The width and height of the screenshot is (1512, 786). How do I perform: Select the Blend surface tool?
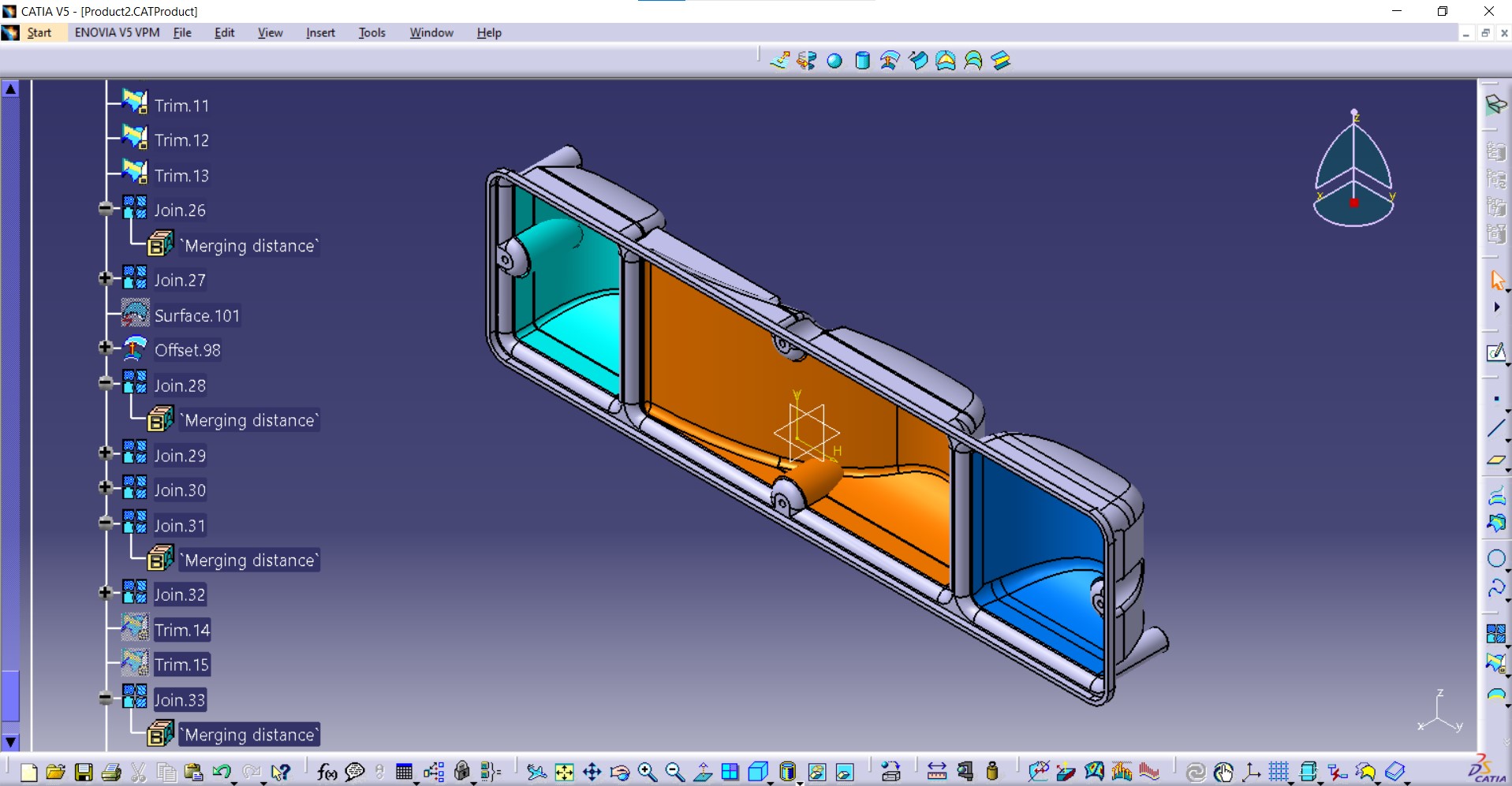(1001, 61)
